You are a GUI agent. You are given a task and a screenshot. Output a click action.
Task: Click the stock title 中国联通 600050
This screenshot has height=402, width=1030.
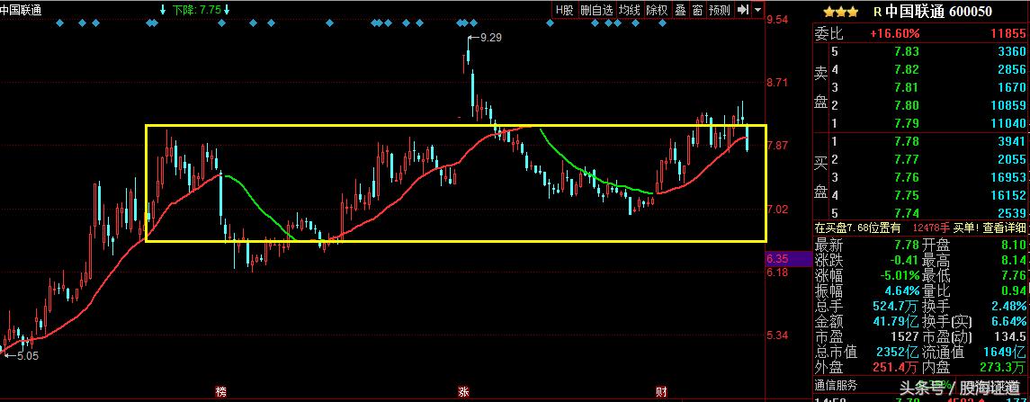[938, 12]
